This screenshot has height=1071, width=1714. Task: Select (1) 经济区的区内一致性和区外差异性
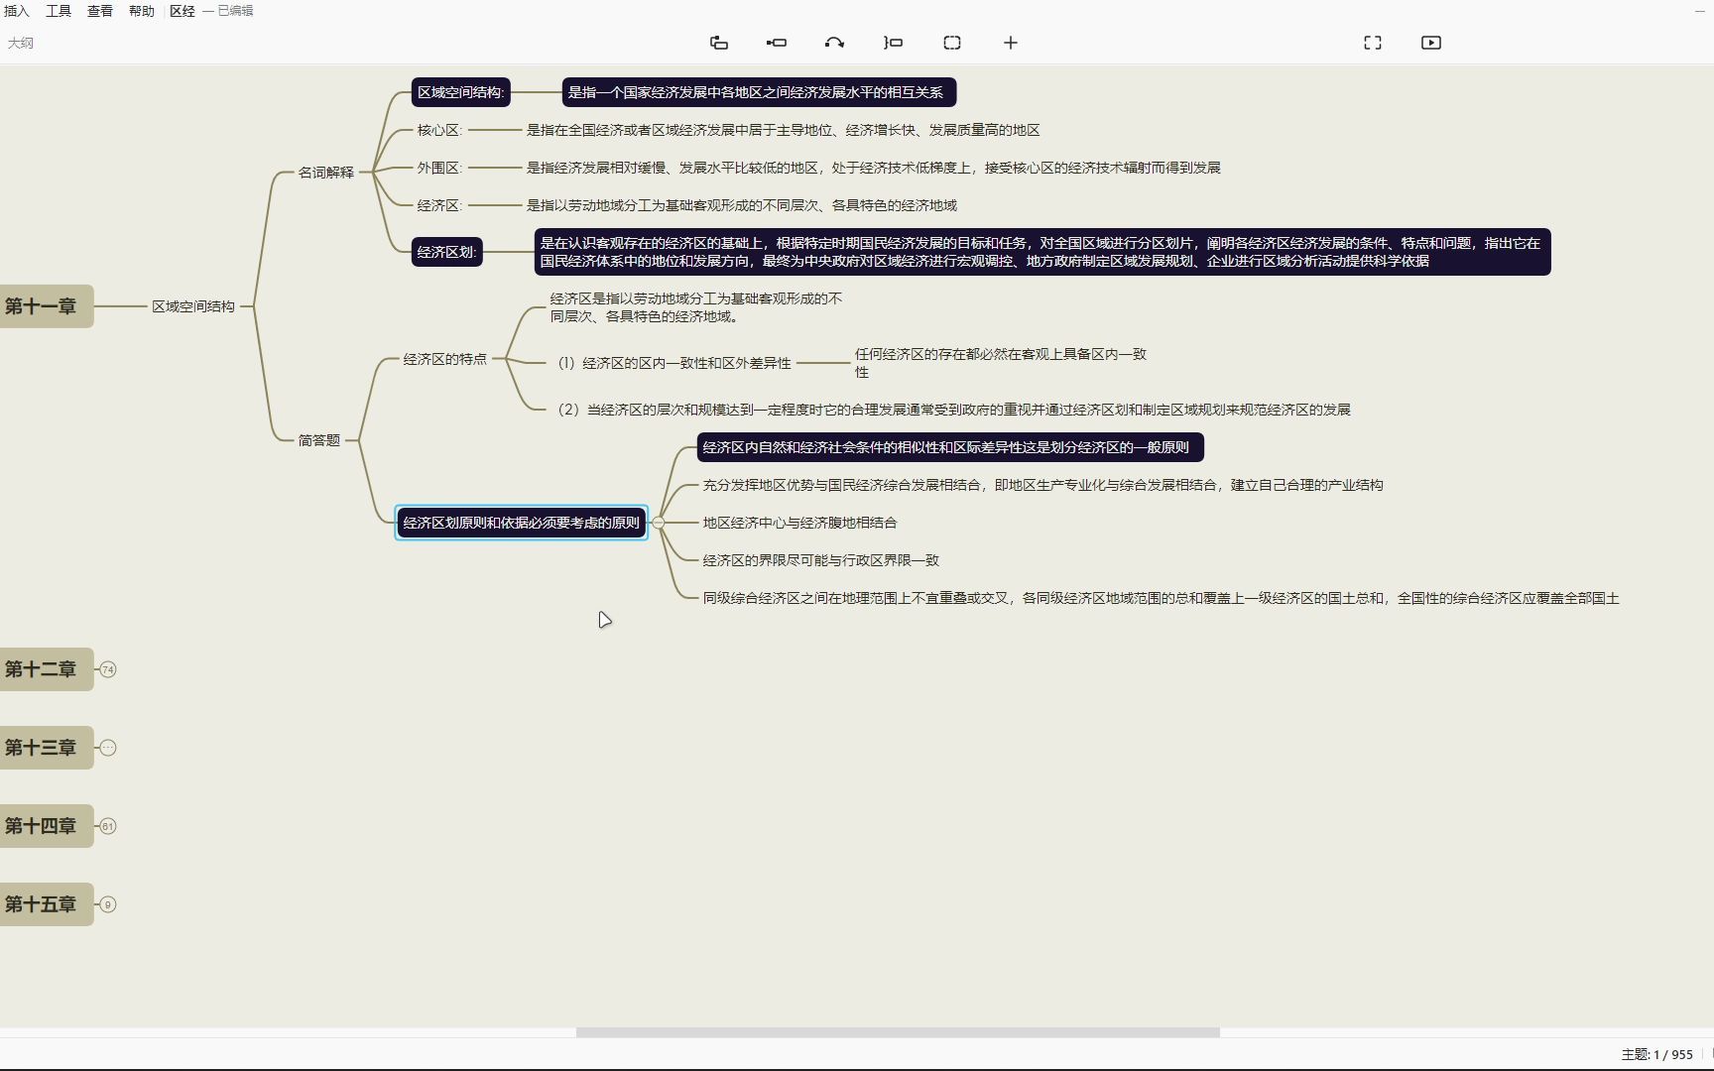[673, 363]
